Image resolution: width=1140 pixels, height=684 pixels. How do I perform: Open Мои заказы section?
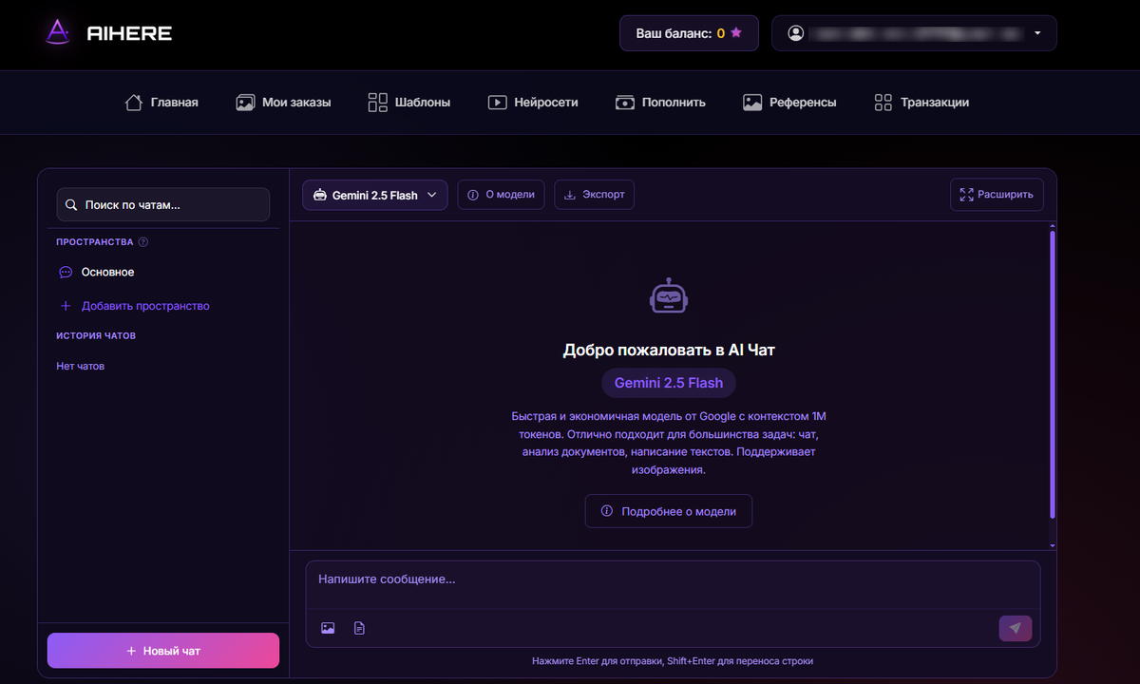tap(283, 102)
